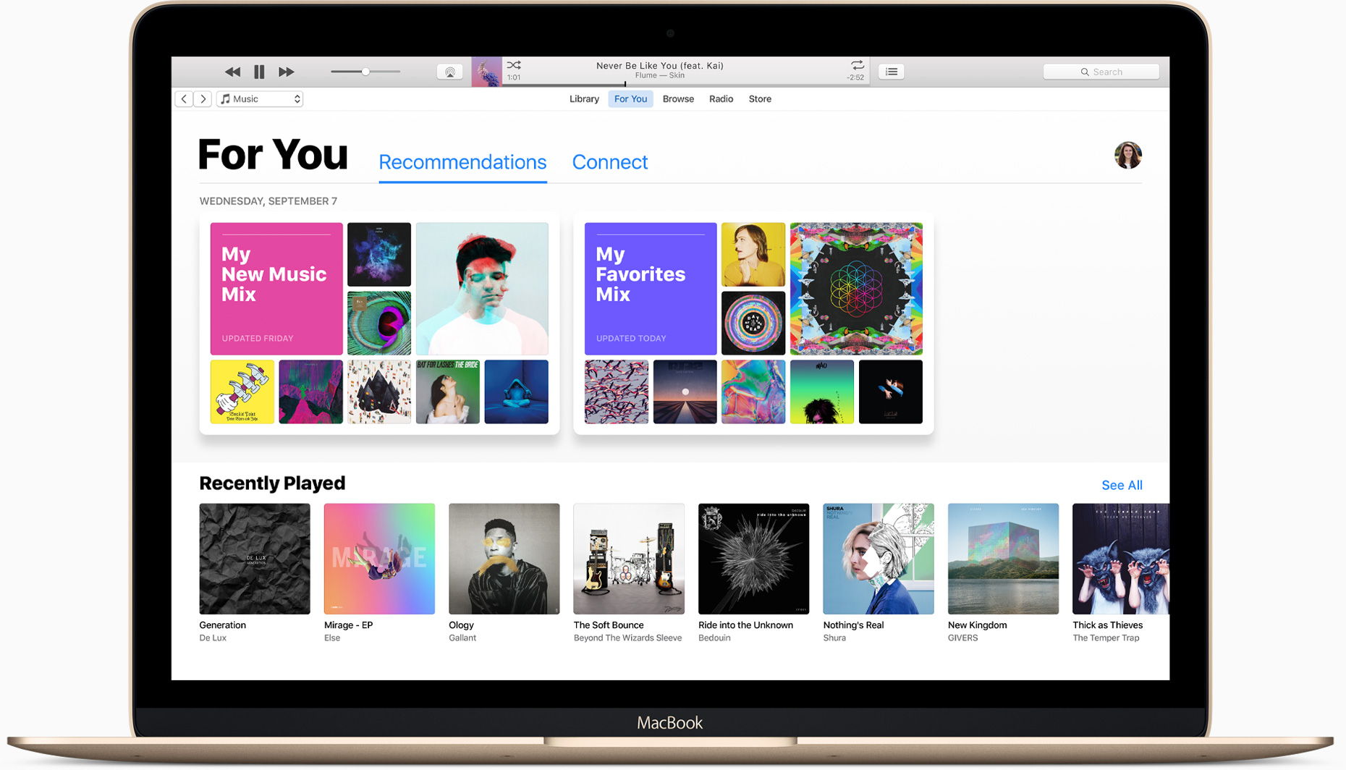Image resolution: width=1346 pixels, height=770 pixels.
Task: Go to the Store tab
Action: click(760, 99)
